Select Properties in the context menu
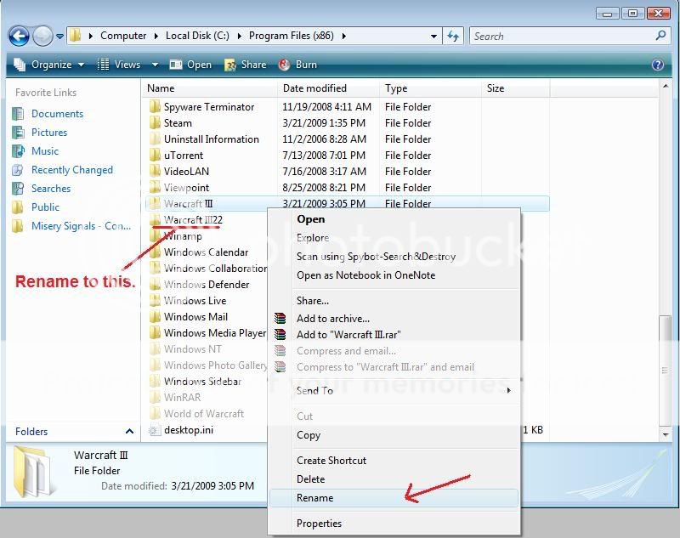Viewport: 680px width, 538px height. [319, 524]
